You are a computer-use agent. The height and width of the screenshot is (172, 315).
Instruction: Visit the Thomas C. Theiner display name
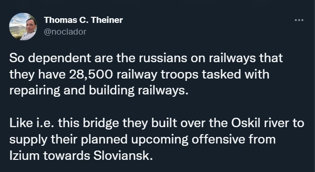(83, 20)
